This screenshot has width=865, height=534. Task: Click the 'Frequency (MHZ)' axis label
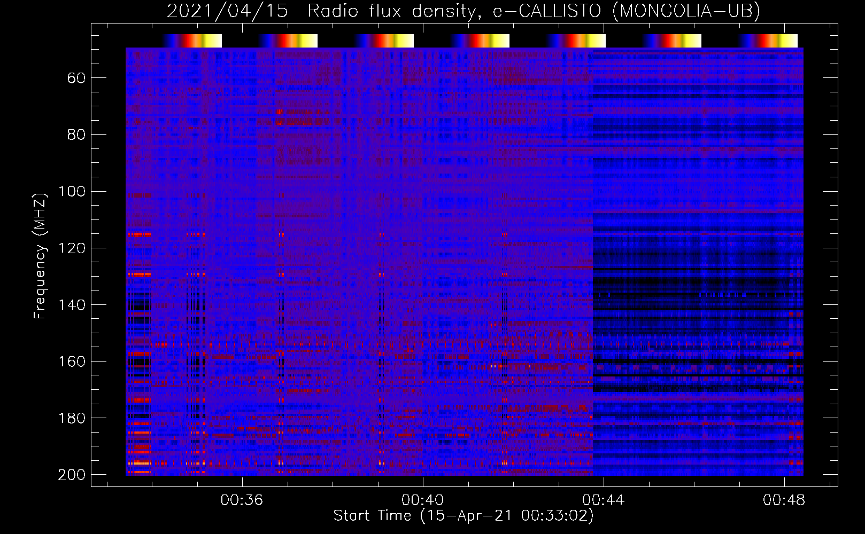(x=40, y=256)
